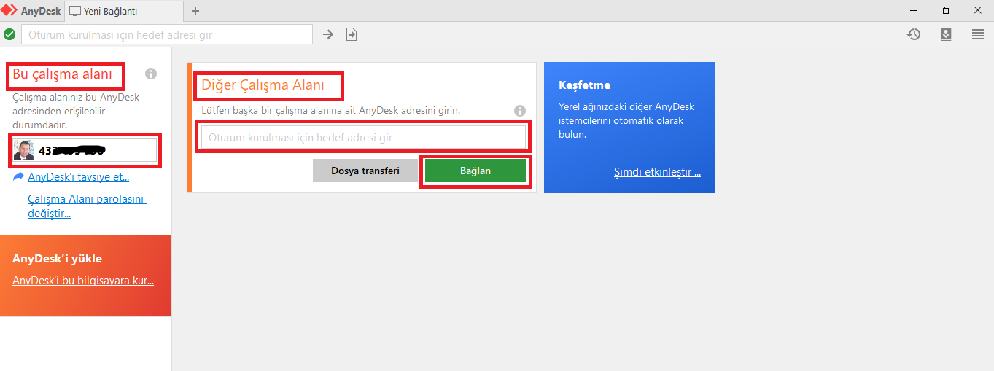Focus the remote desk address input field
Viewport: 994px width, 371px height.
363,137
